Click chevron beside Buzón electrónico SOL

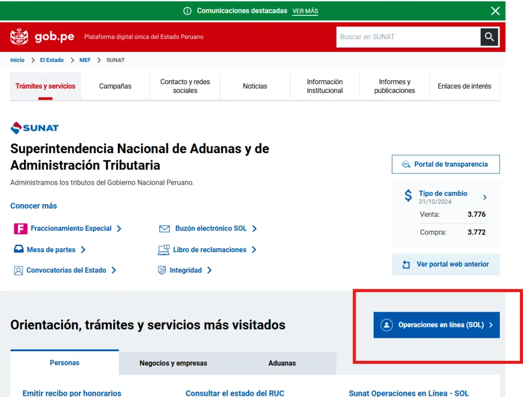click(254, 229)
